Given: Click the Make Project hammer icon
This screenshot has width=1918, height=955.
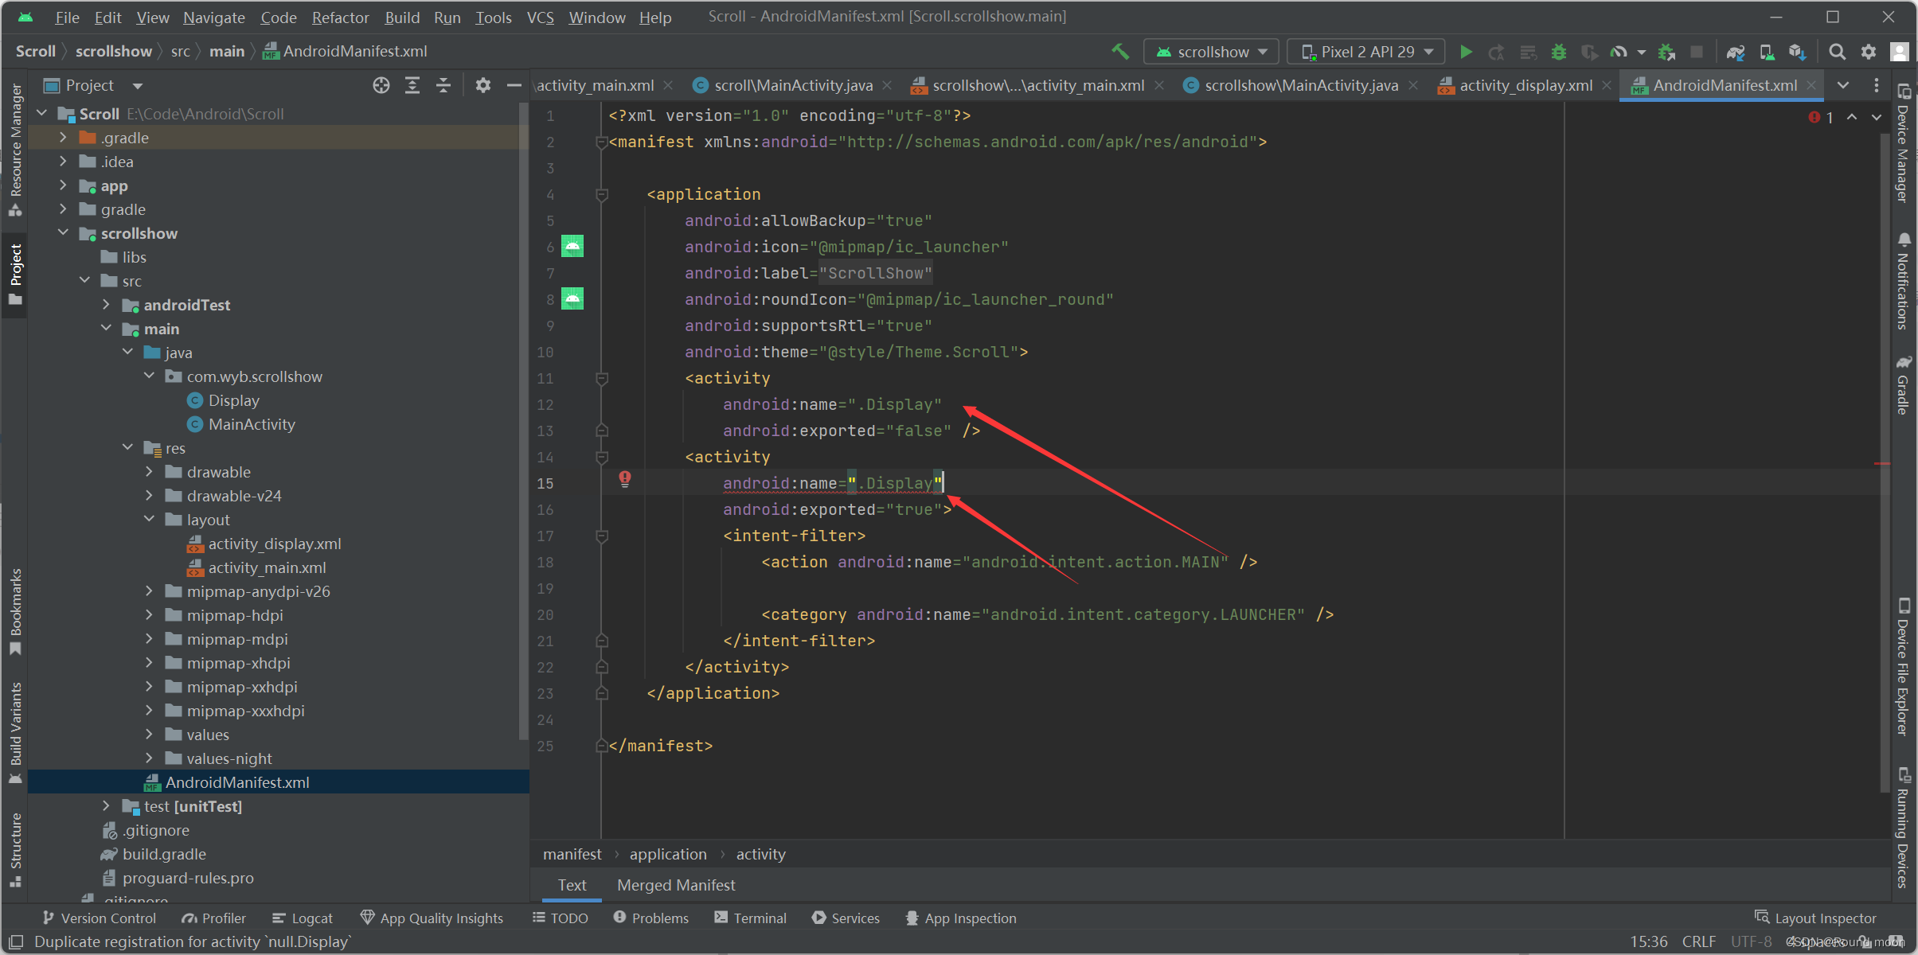Looking at the screenshot, I should (1120, 52).
